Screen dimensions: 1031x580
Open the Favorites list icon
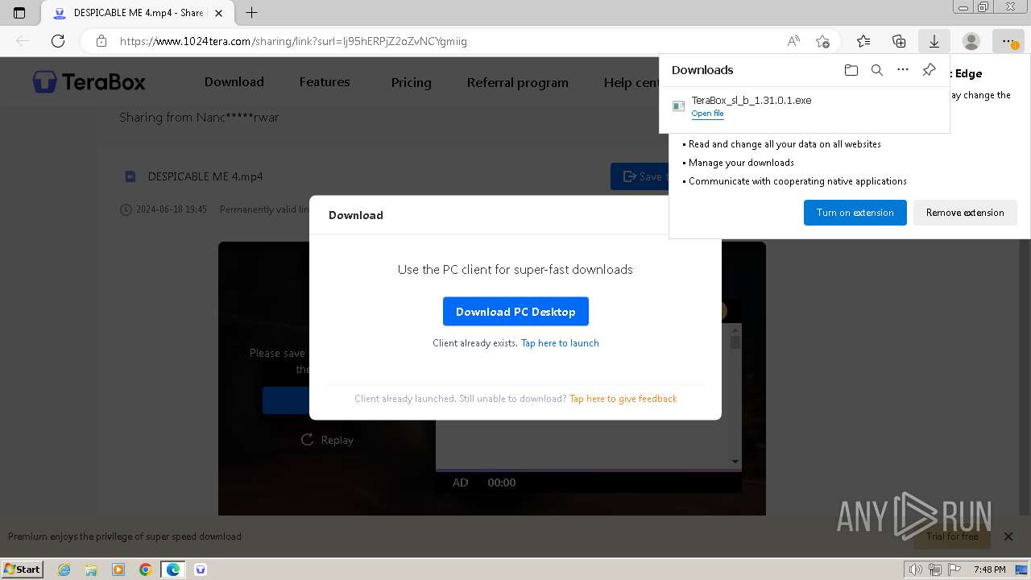863,41
